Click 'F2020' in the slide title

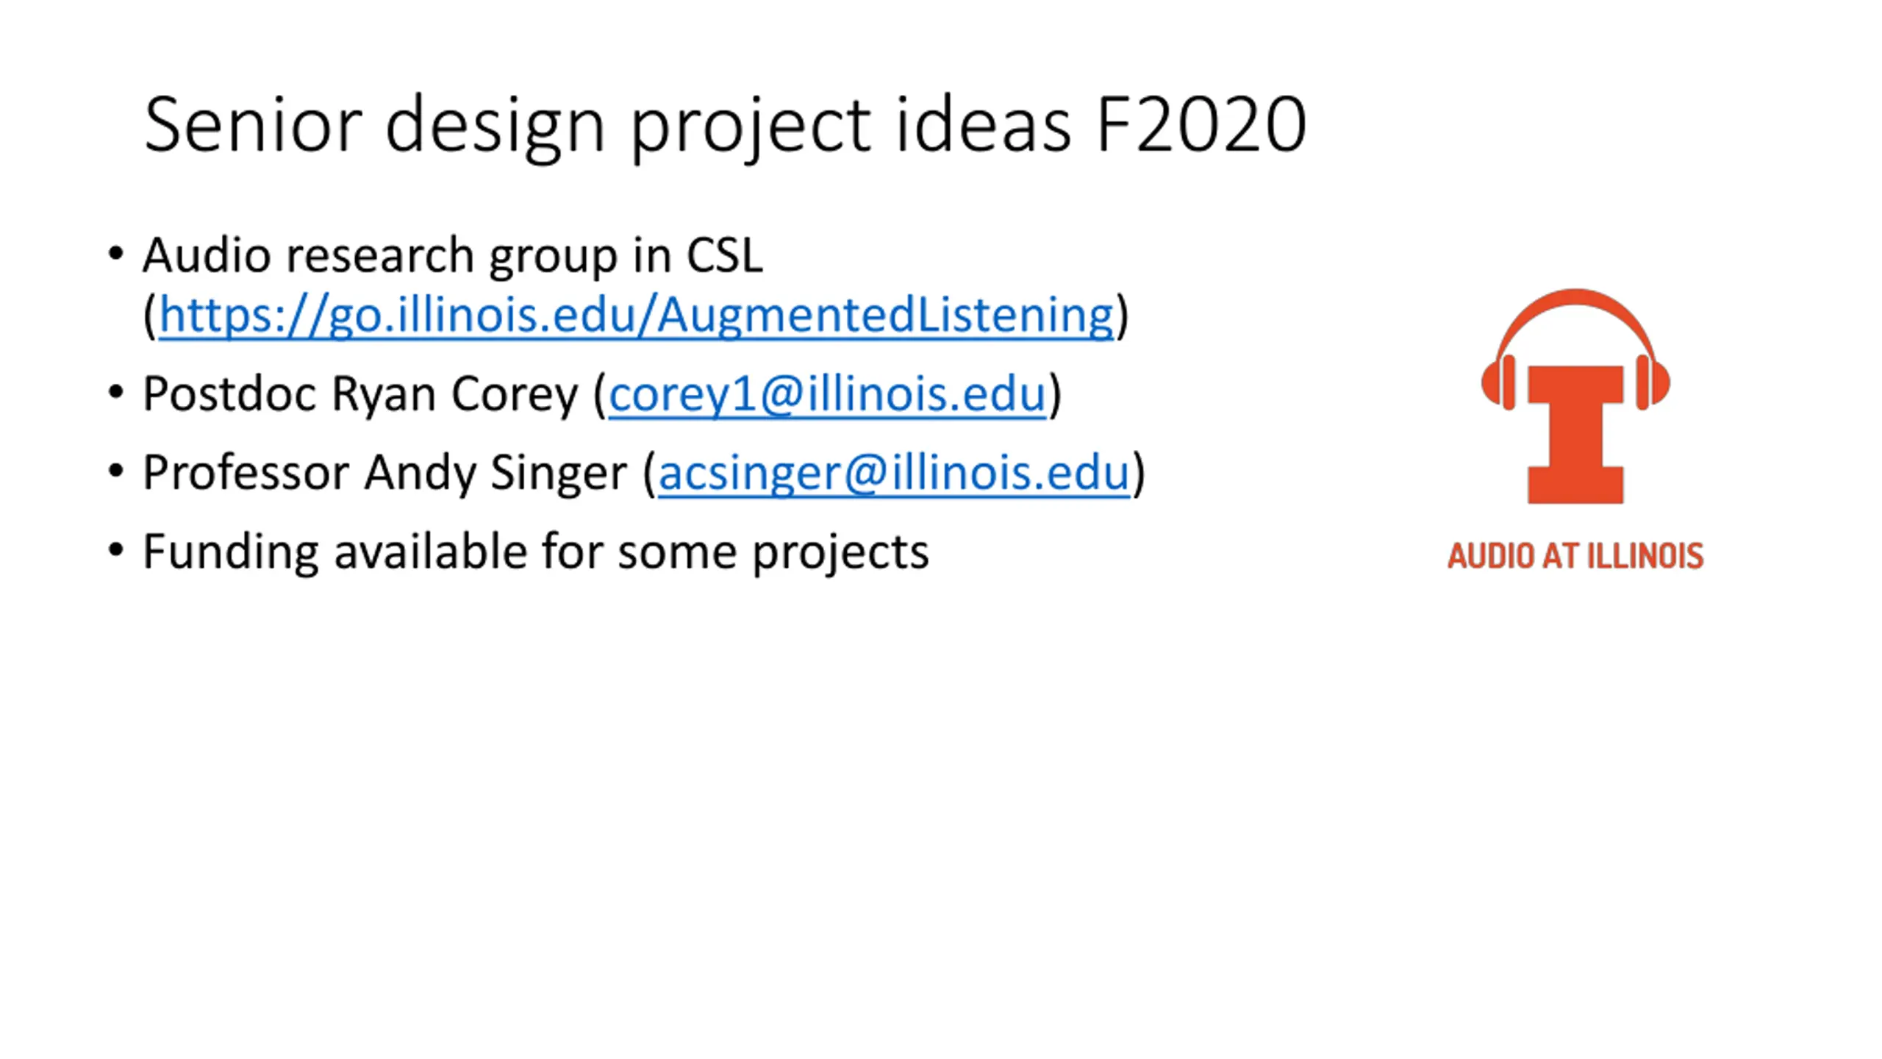pos(1201,125)
